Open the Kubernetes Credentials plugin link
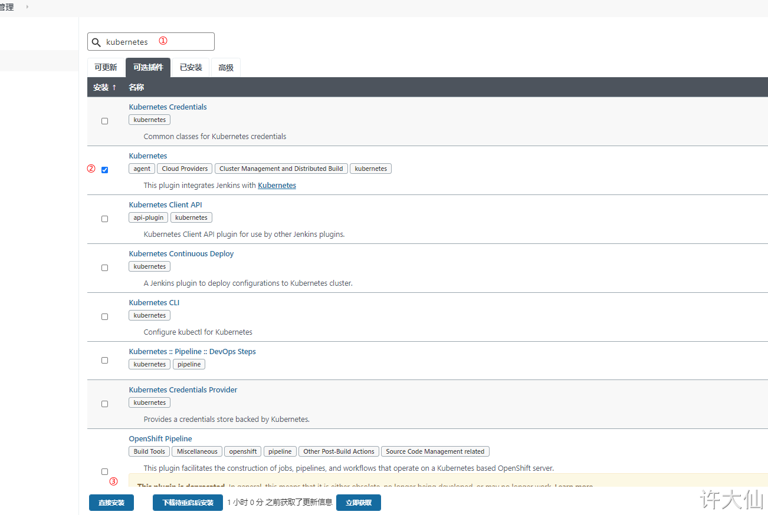Image resolution: width=768 pixels, height=515 pixels. (x=168, y=107)
